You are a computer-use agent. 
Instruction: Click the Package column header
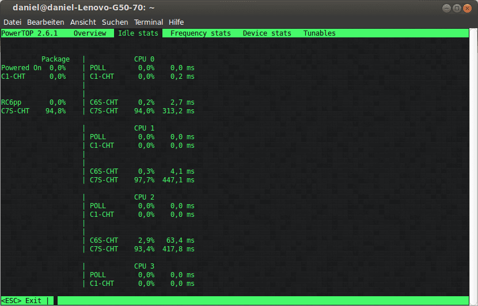pyautogui.click(x=55, y=59)
